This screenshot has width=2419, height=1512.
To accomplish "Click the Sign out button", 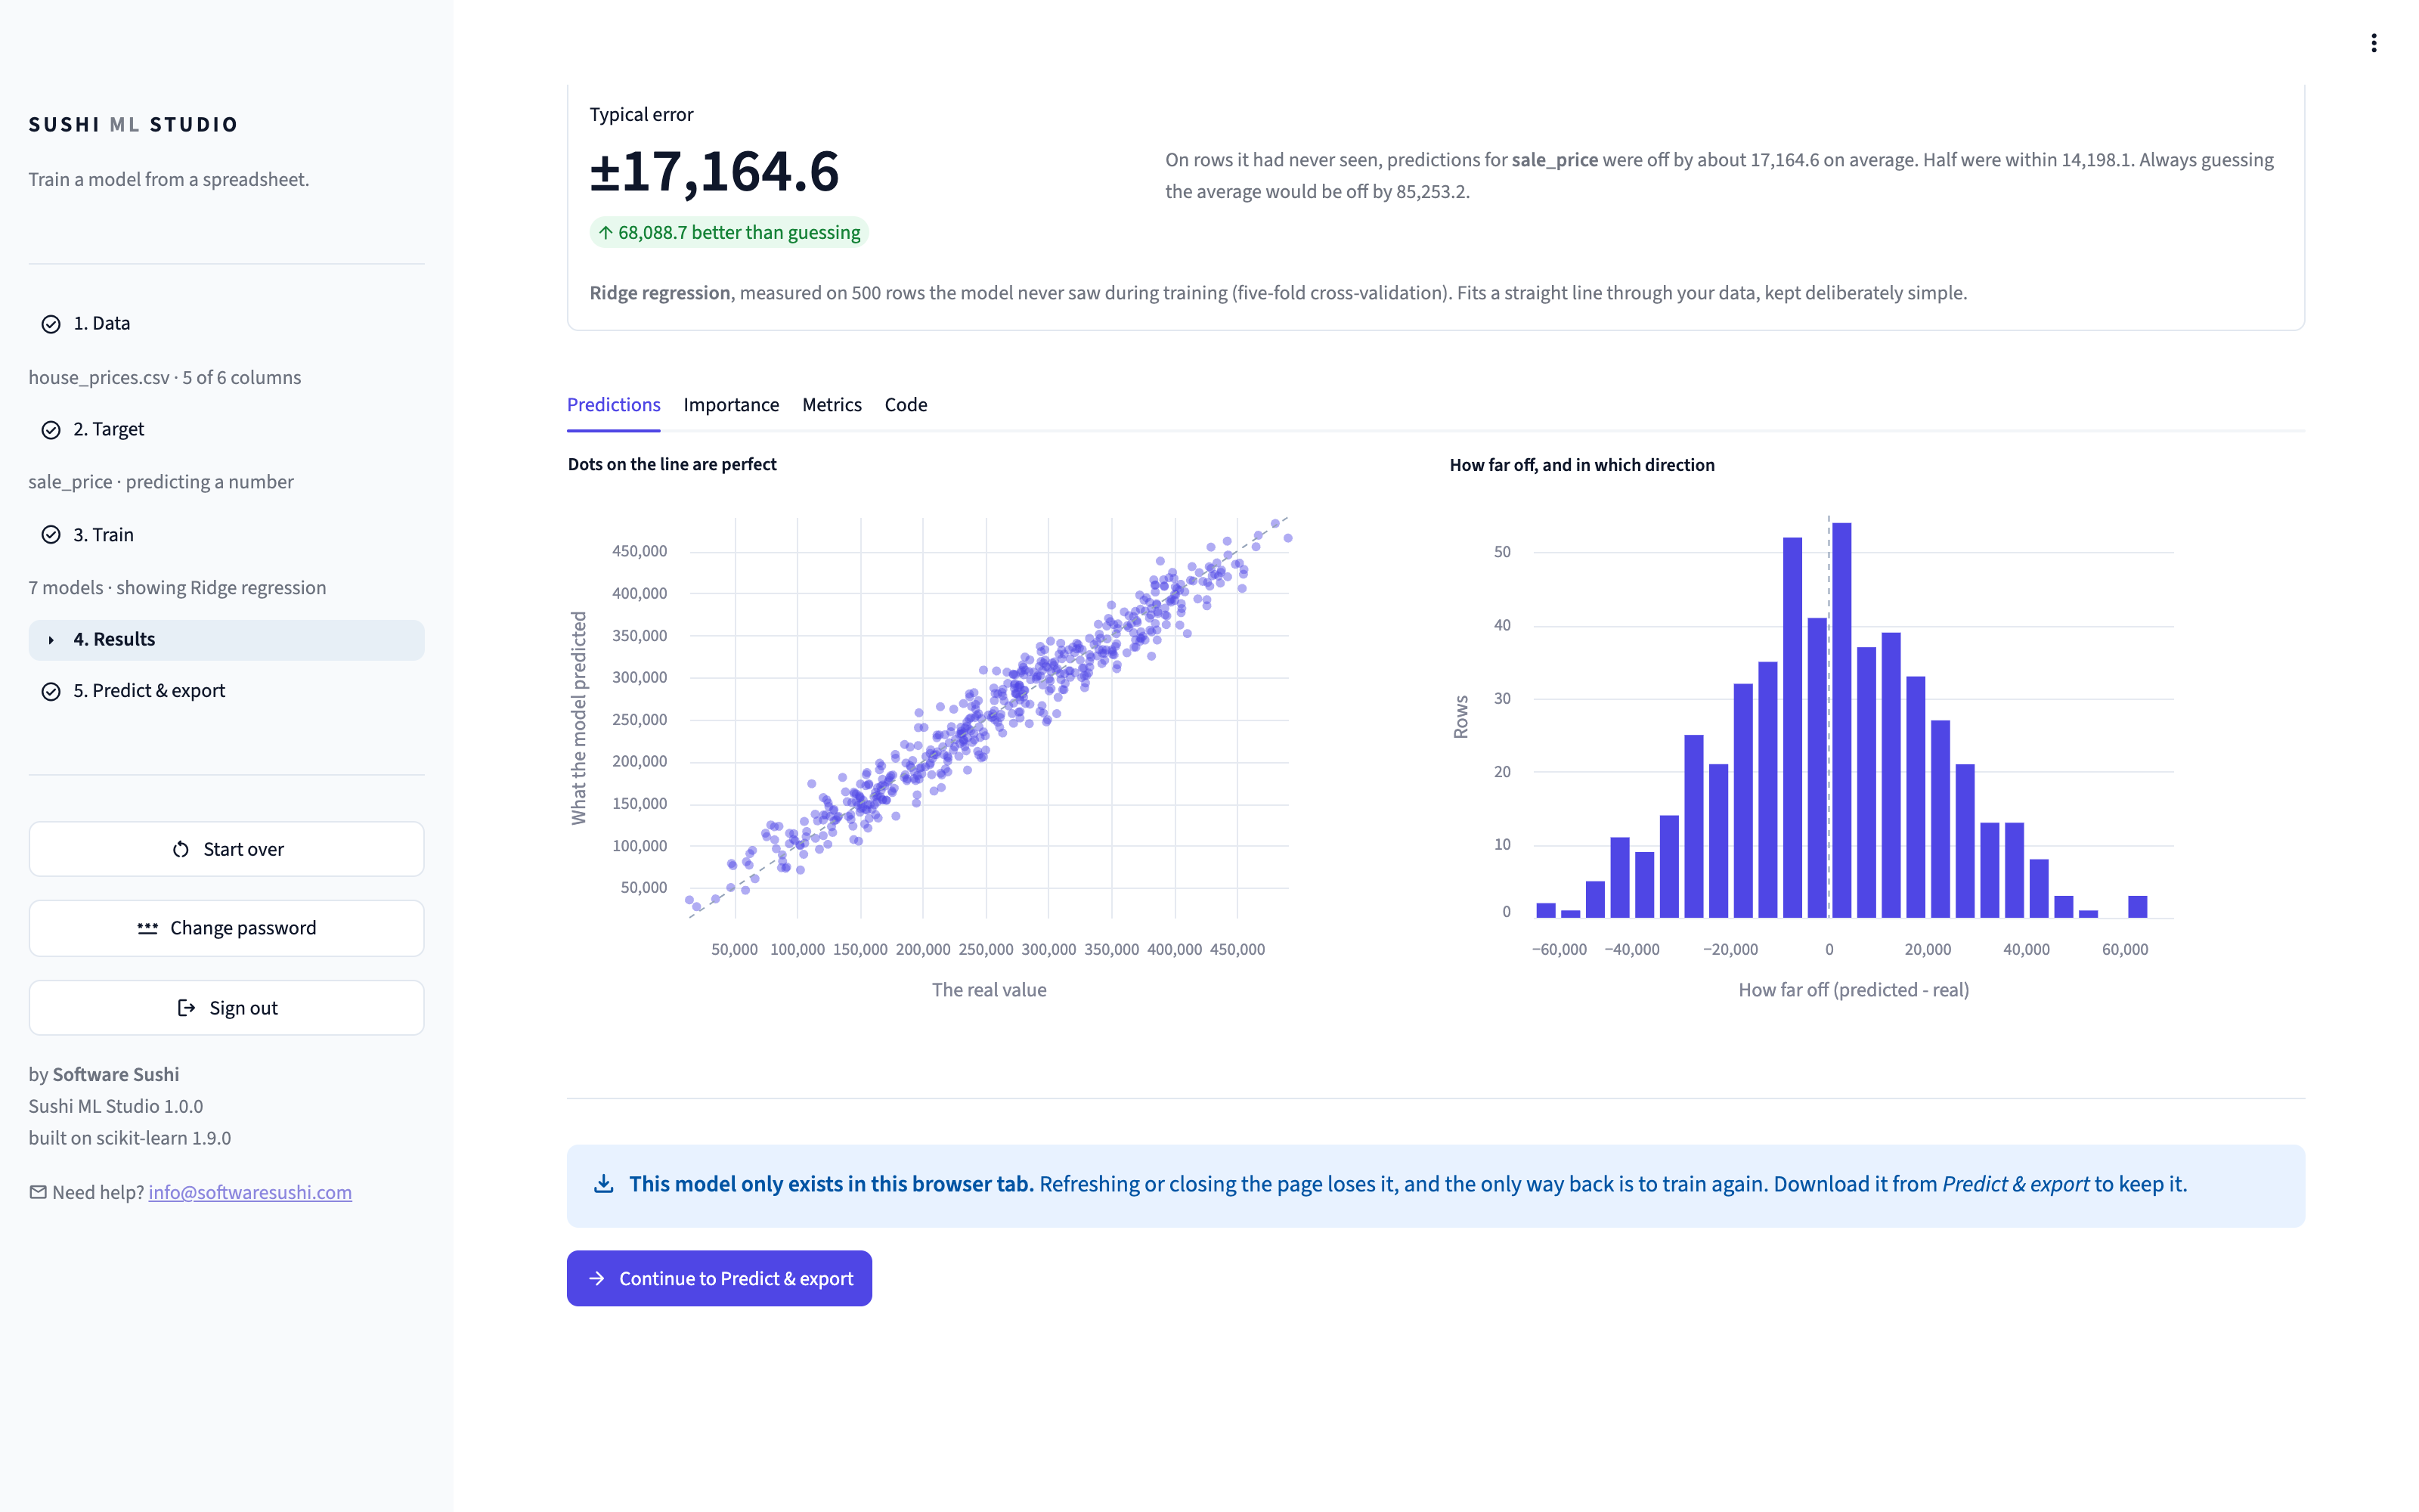I will [x=226, y=1008].
